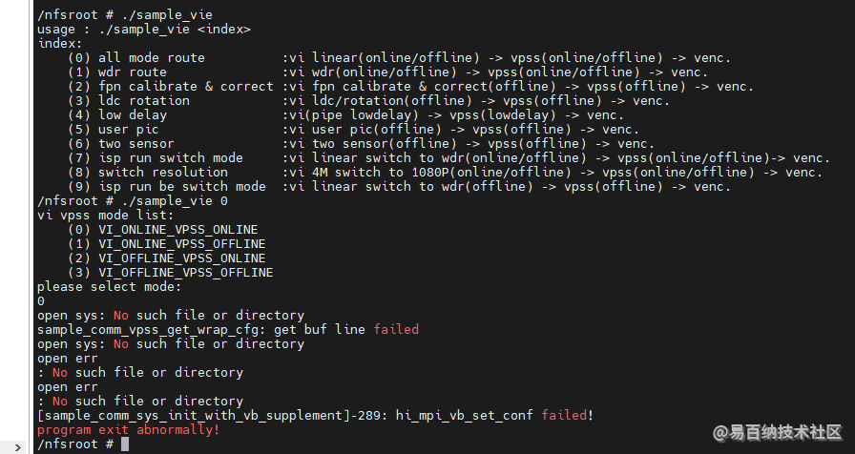Select '(0) VI_ONLINE_VPSS_ONLINE' mode entry
The height and width of the screenshot is (454, 855).
point(163,230)
